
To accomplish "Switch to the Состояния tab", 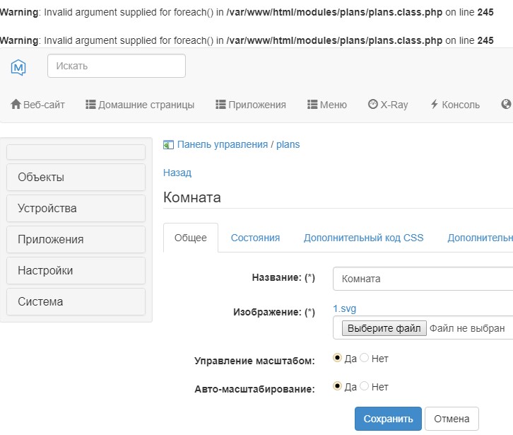I will (x=255, y=238).
